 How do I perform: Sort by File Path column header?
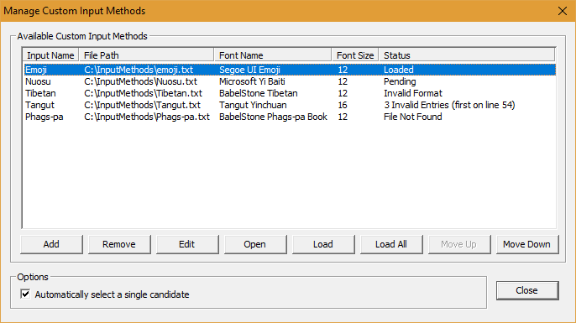coord(147,55)
